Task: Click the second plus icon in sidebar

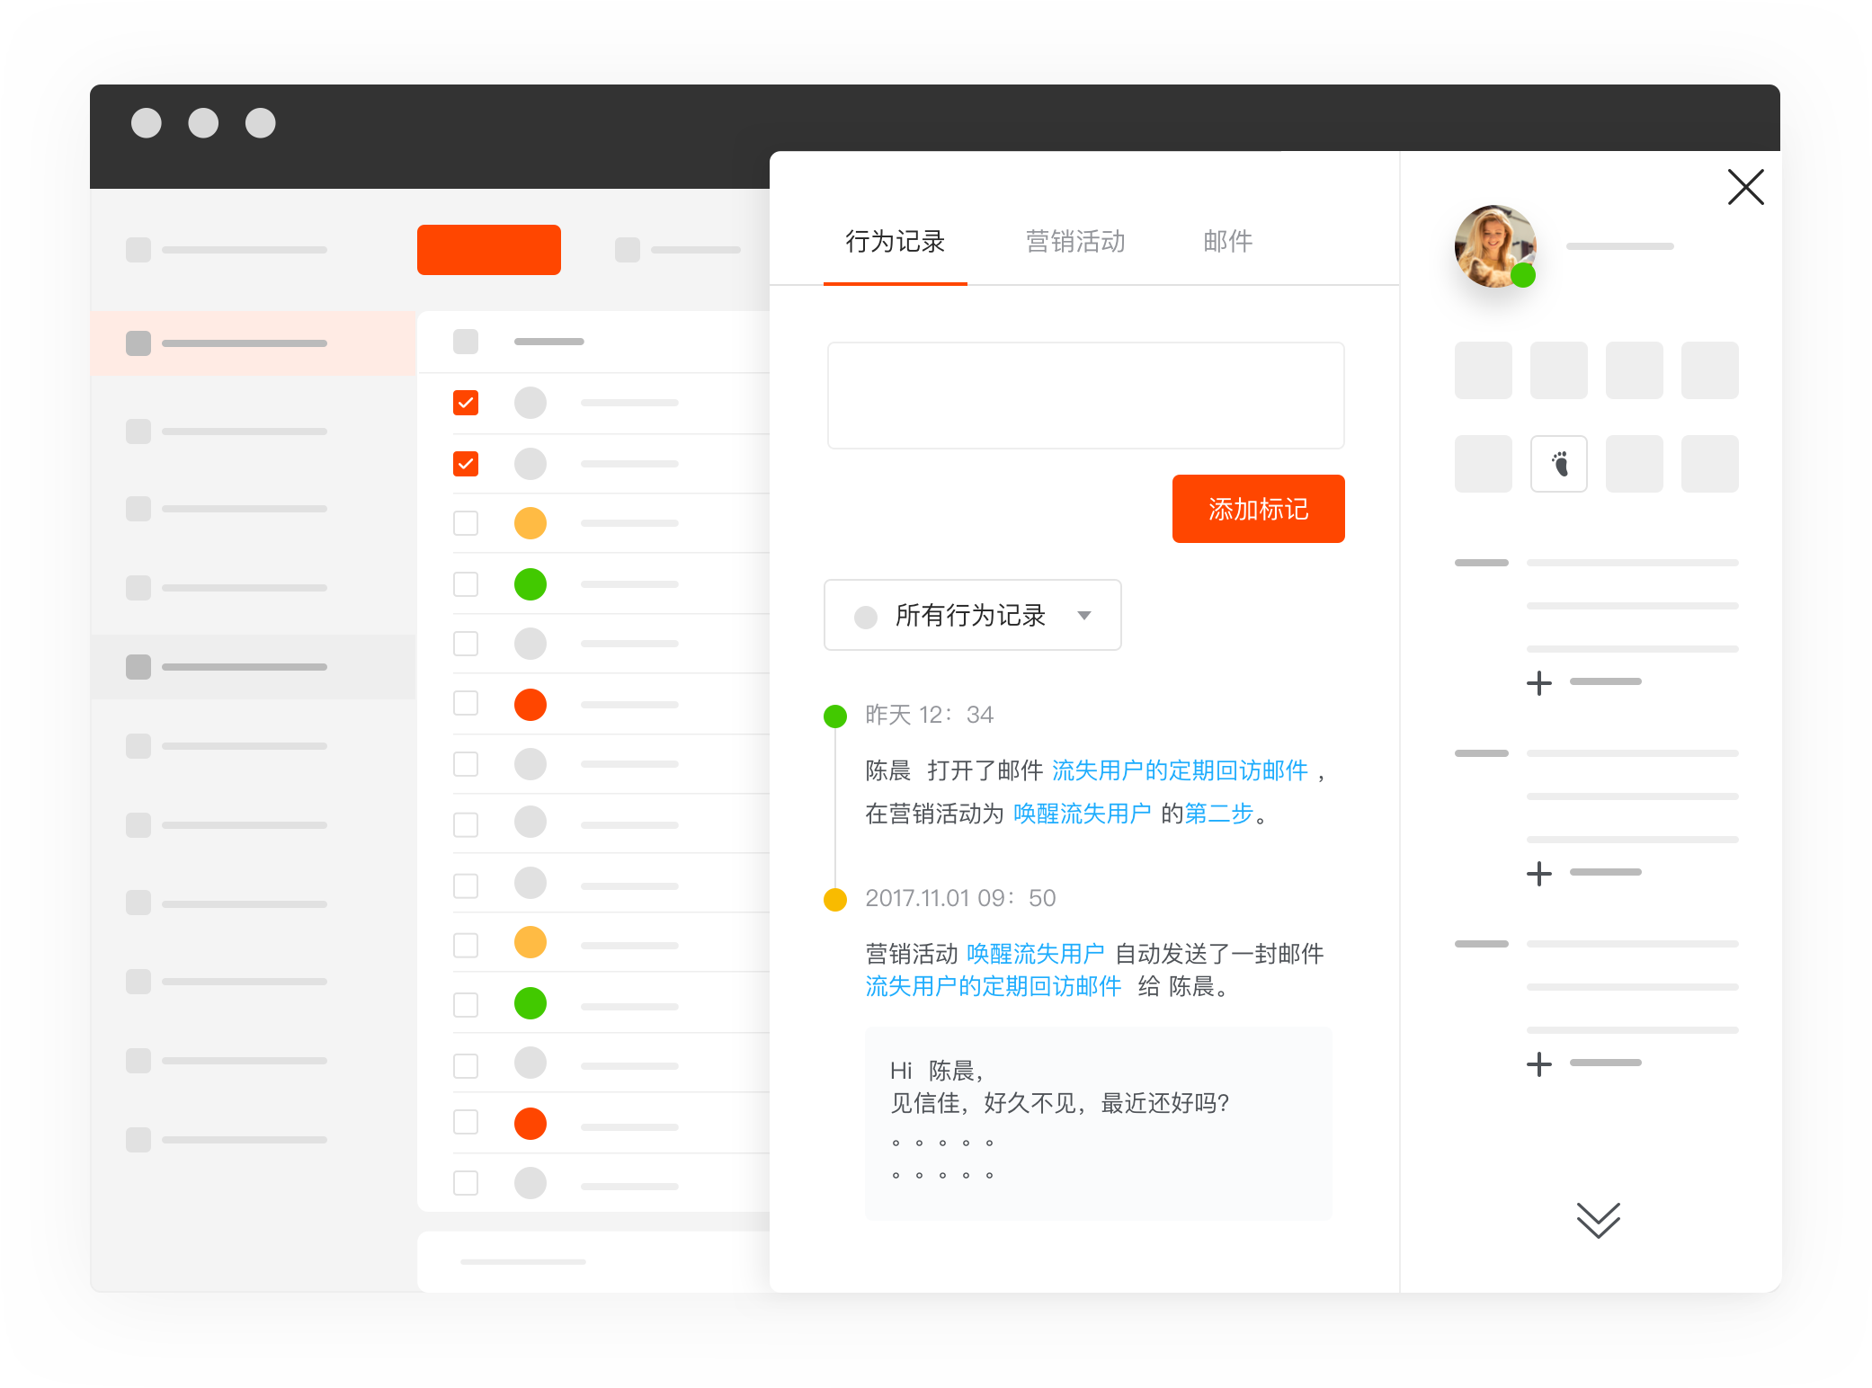Action: [x=1538, y=874]
